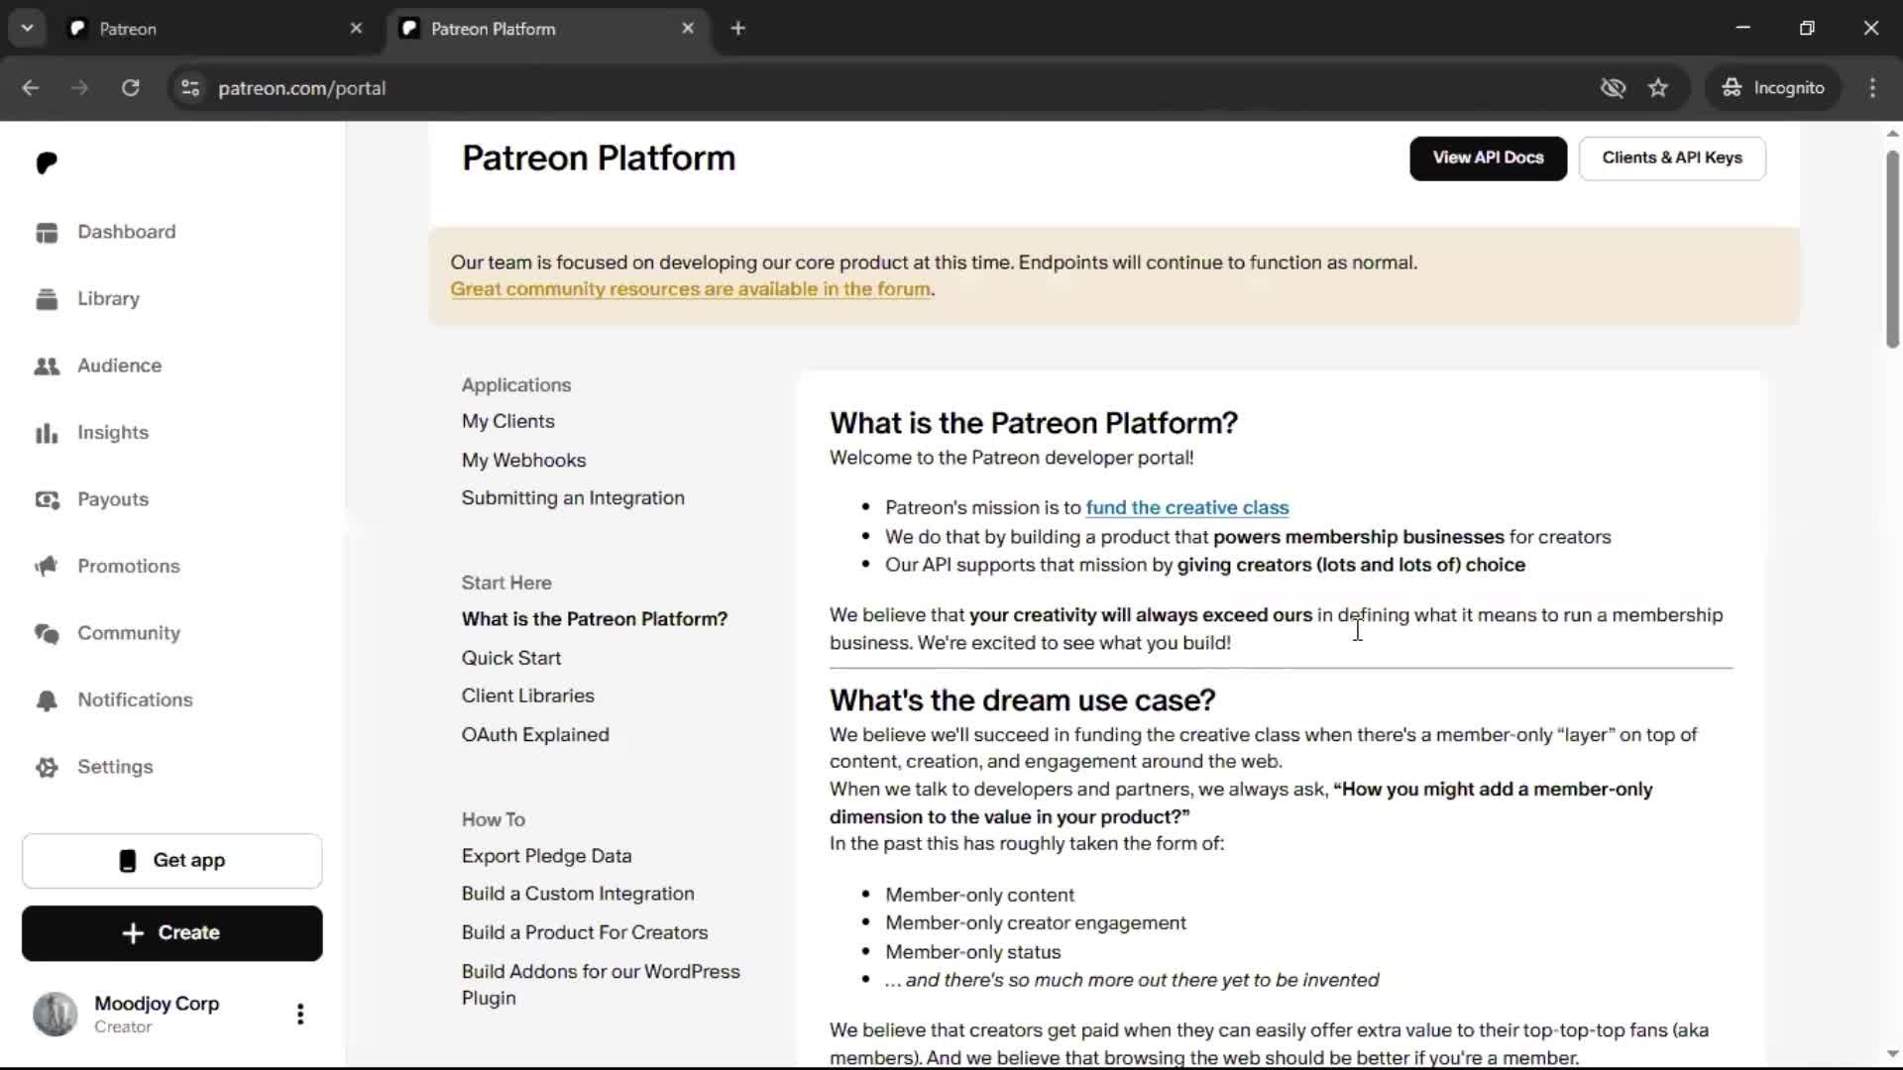The width and height of the screenshot is (1903, 1070).
Task: Go to Library in sidebar
Action: (x=108, y=299)
